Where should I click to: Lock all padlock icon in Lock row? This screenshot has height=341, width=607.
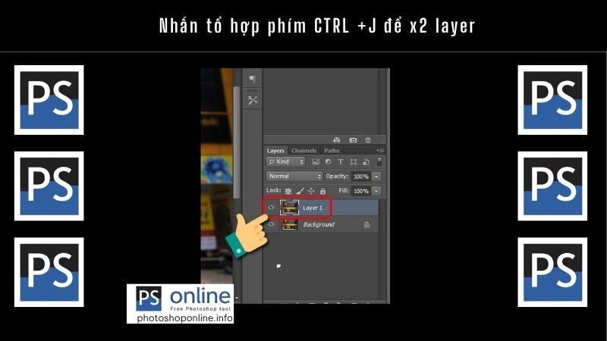click(x=322, y=191)
